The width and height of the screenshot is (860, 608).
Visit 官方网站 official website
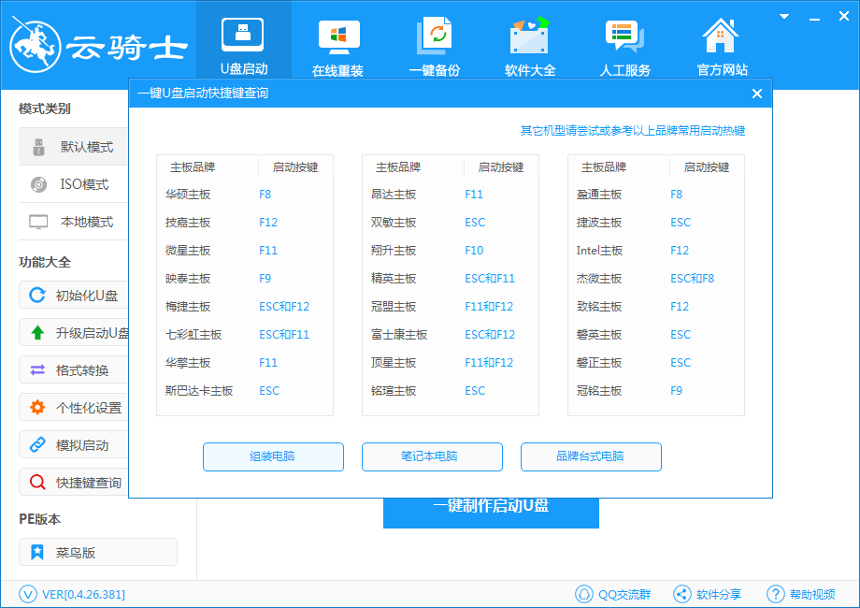click(x=720, y=42)
